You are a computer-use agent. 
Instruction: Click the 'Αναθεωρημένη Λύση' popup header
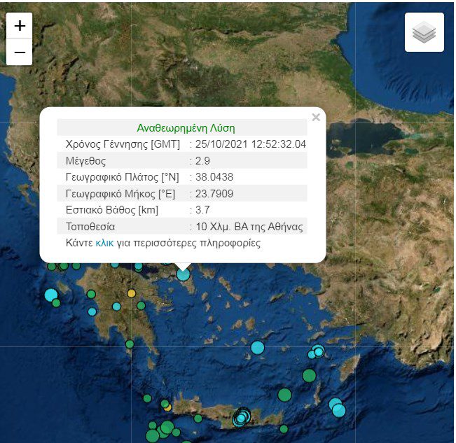click(186, 128)
